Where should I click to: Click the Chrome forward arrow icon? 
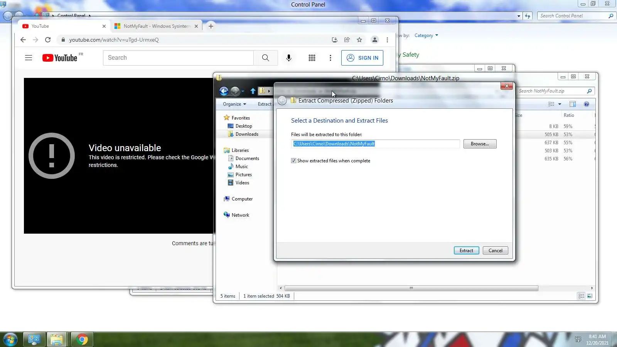(35, 40)
